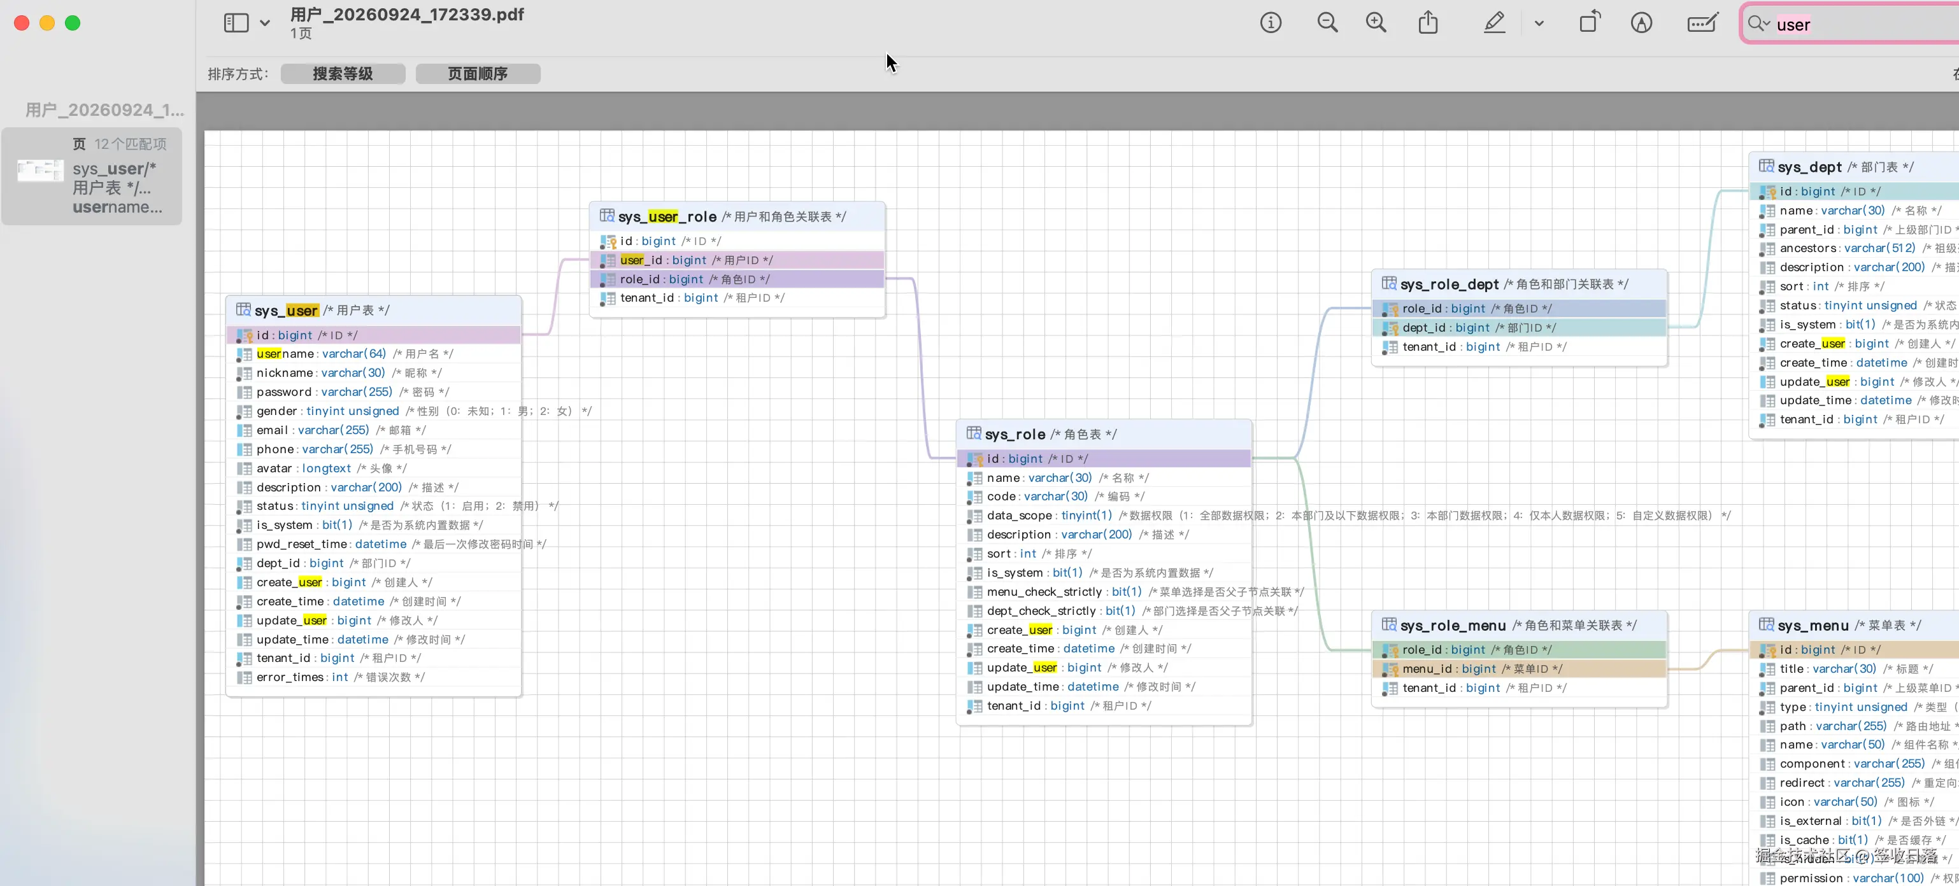Rotate the page with the rotate icon
Viewport: 1959px width, 886px height.
click(x=1590, y=22)
